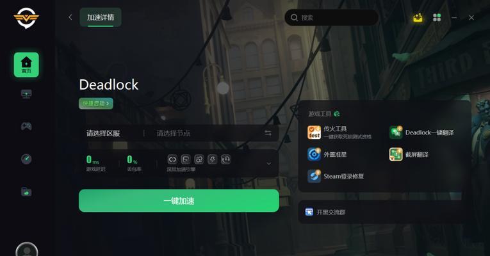This screenshot has width=490, height=256.
Task: Open the four-square grid menu icon
Action: point(437,17)
